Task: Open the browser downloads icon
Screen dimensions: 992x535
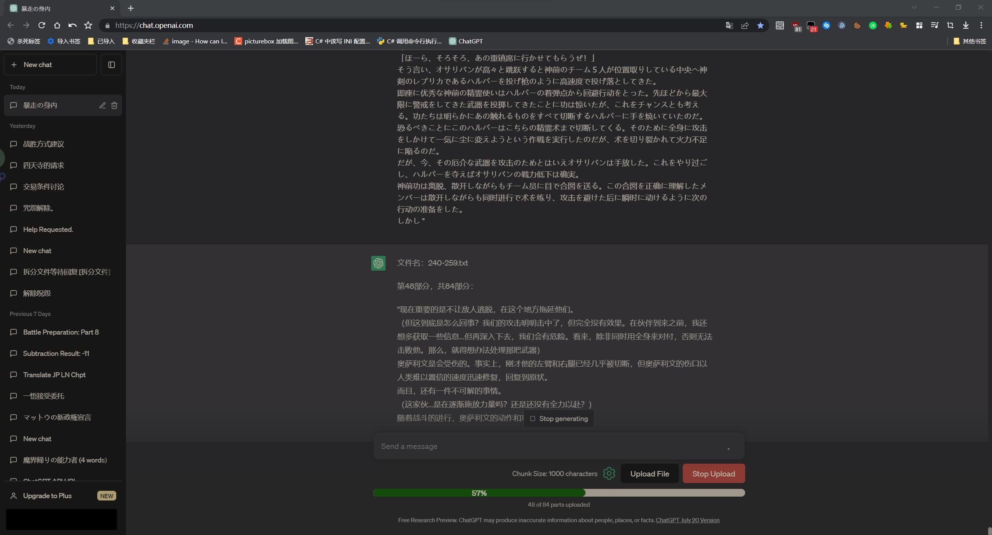Action: coord(966,26)
